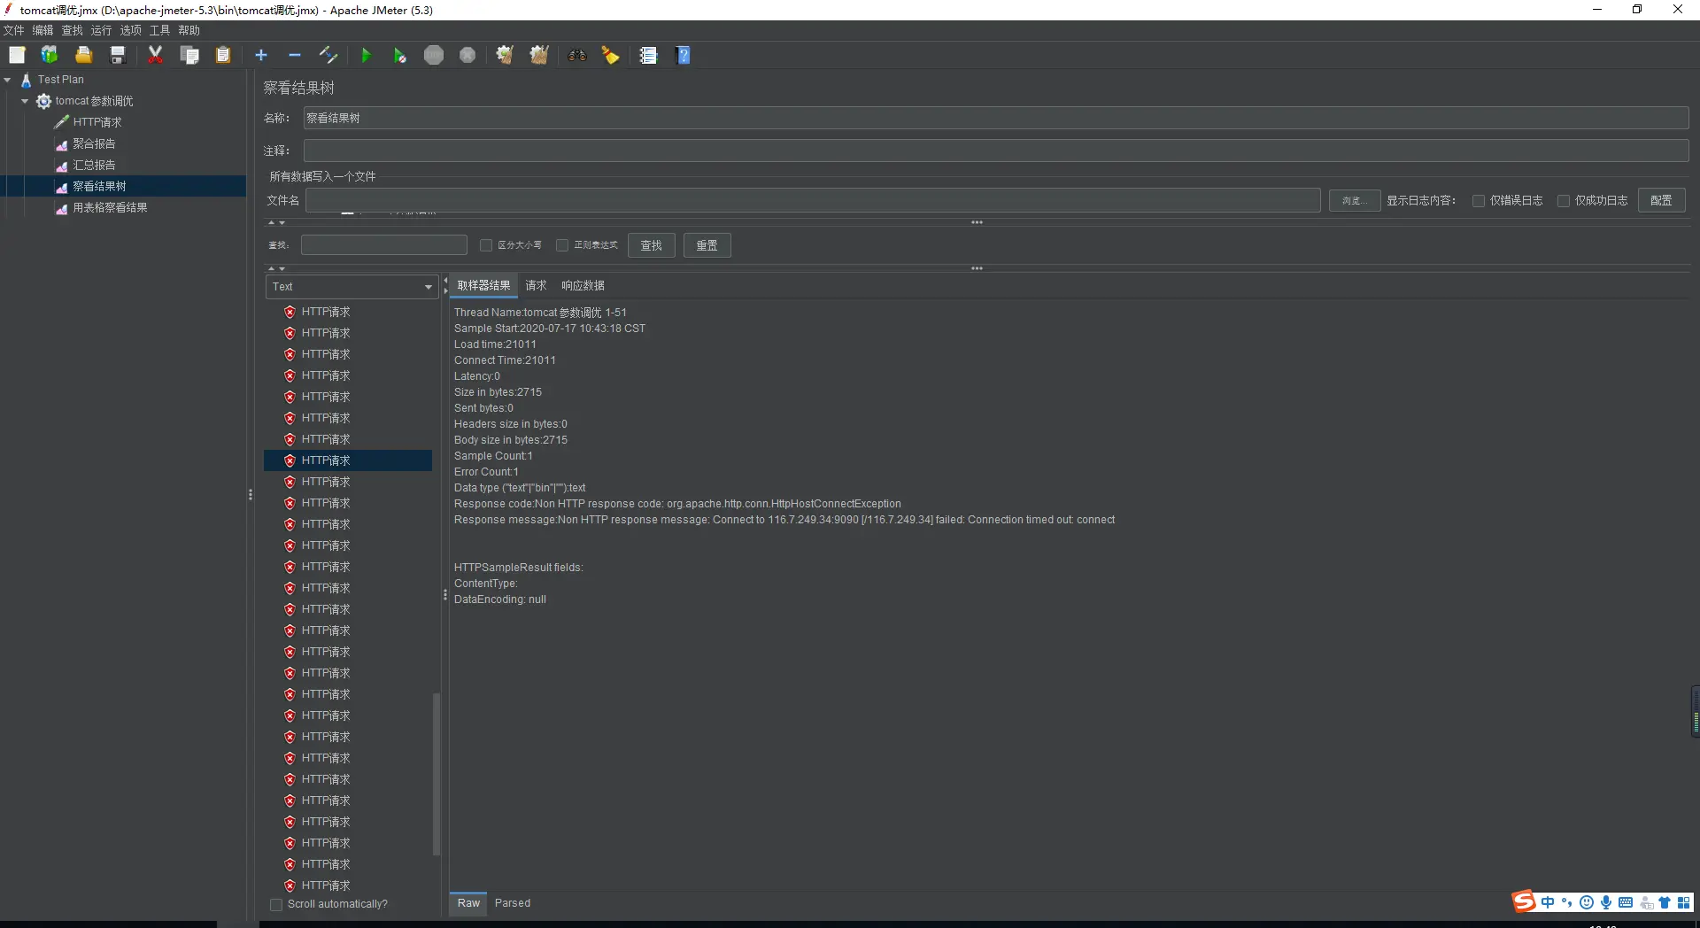
Task: Create a new test plan with toolbar icon
Action: [x=17, y=55]
